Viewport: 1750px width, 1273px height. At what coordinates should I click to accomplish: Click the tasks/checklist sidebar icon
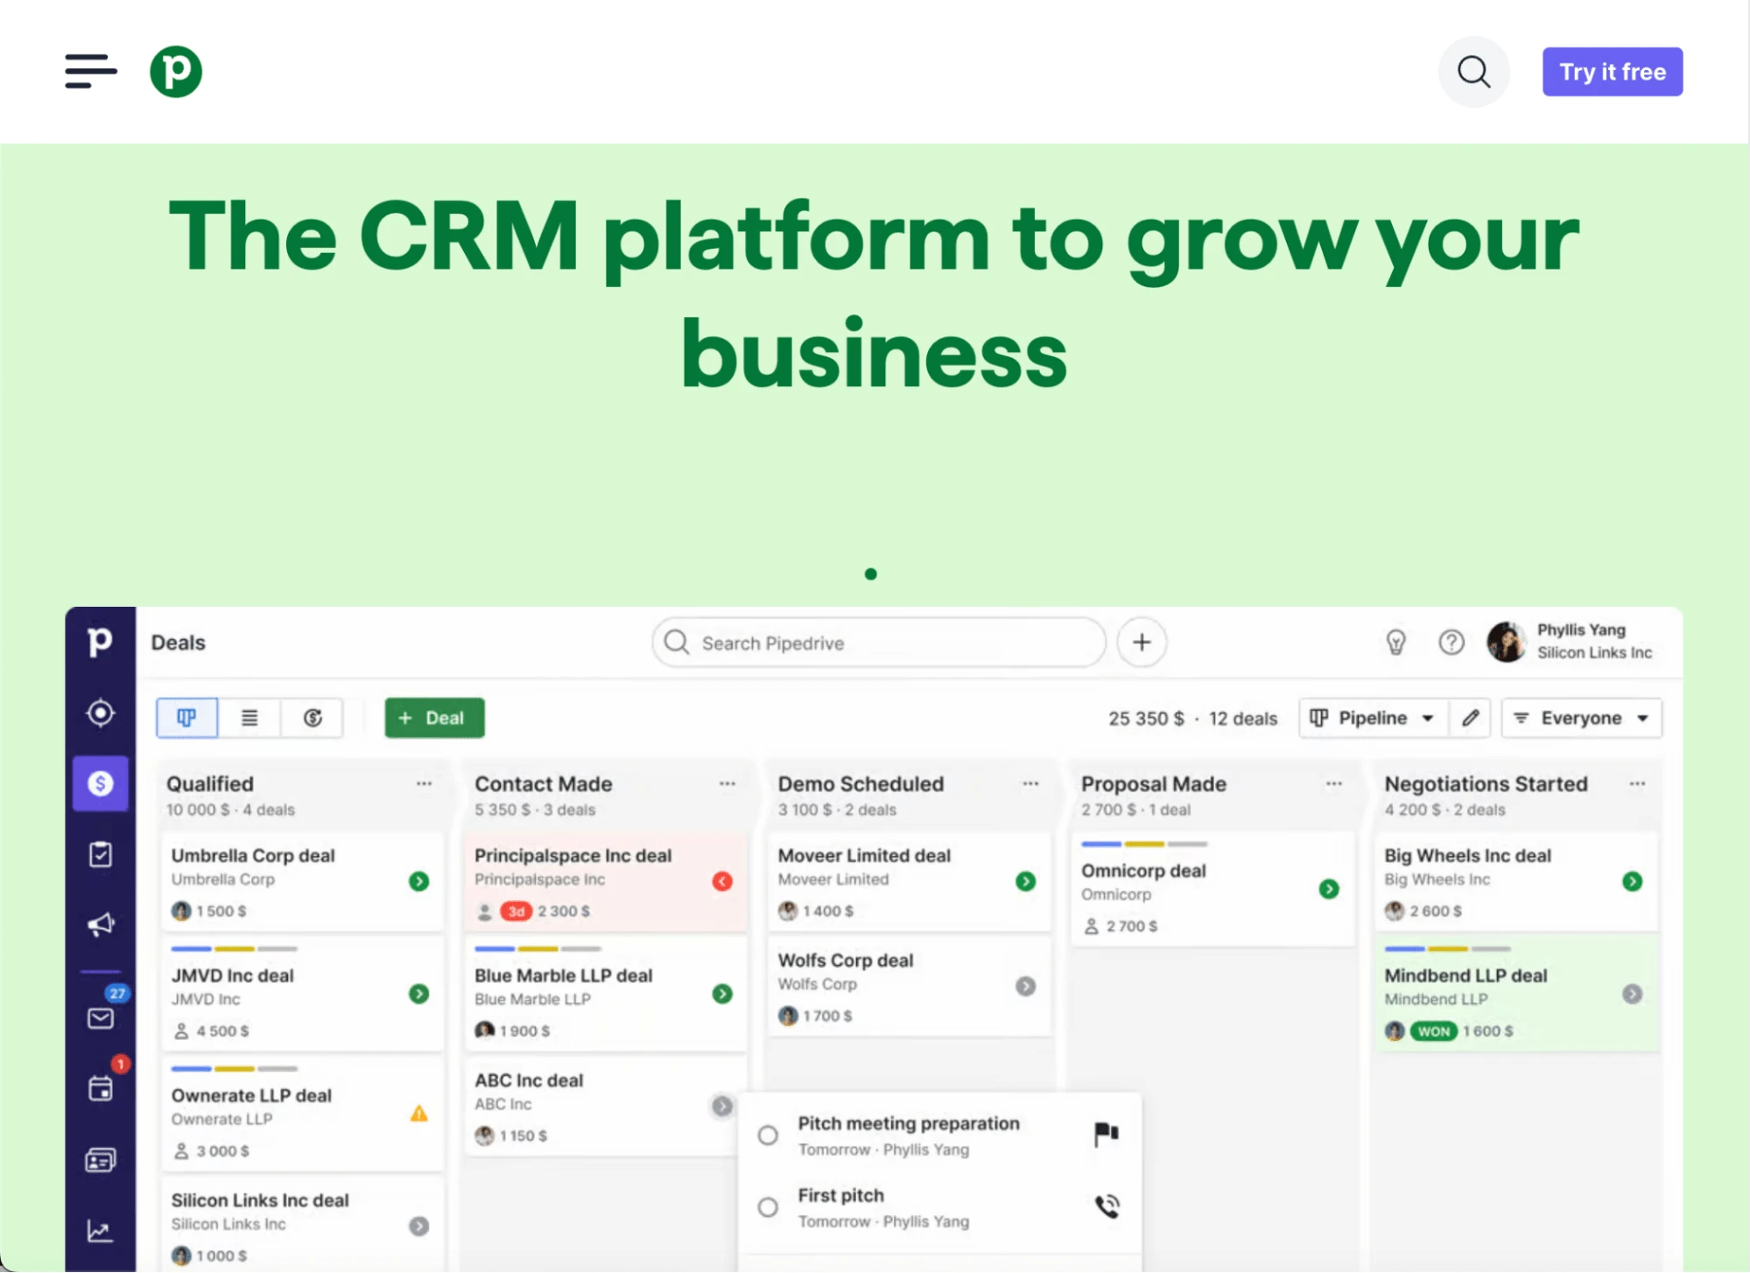point(101,855)
